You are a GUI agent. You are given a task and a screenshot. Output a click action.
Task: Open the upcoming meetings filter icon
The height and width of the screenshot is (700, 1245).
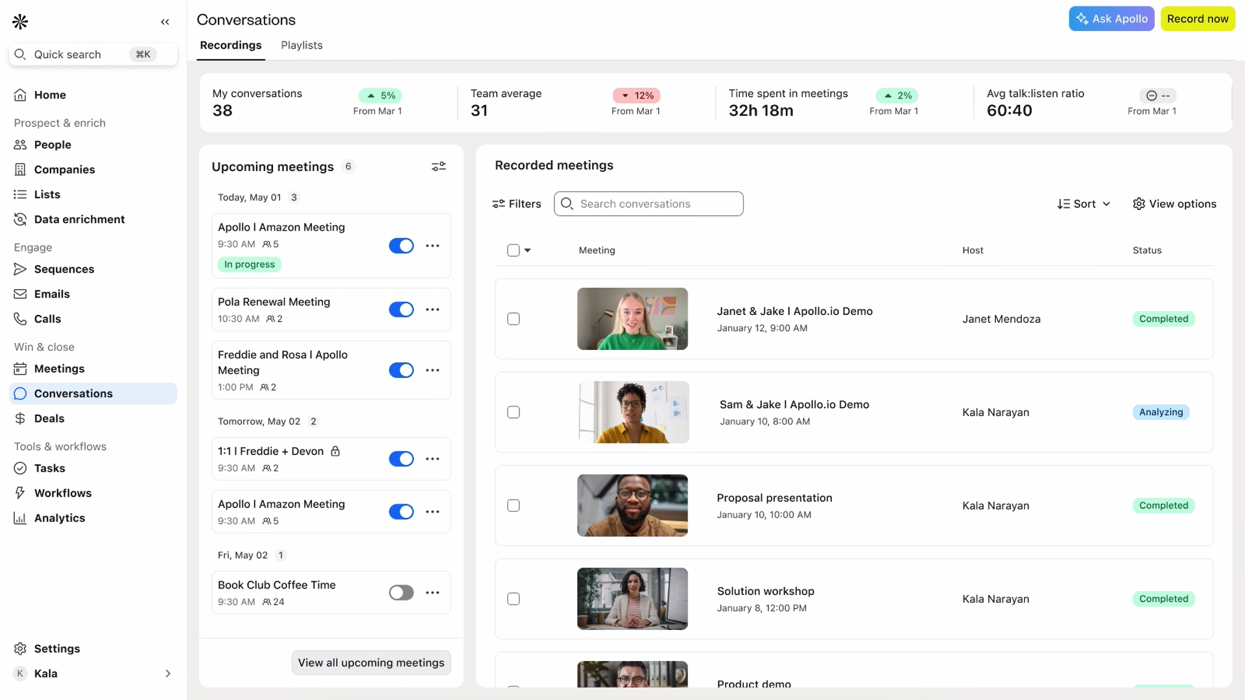pos(439,166)
